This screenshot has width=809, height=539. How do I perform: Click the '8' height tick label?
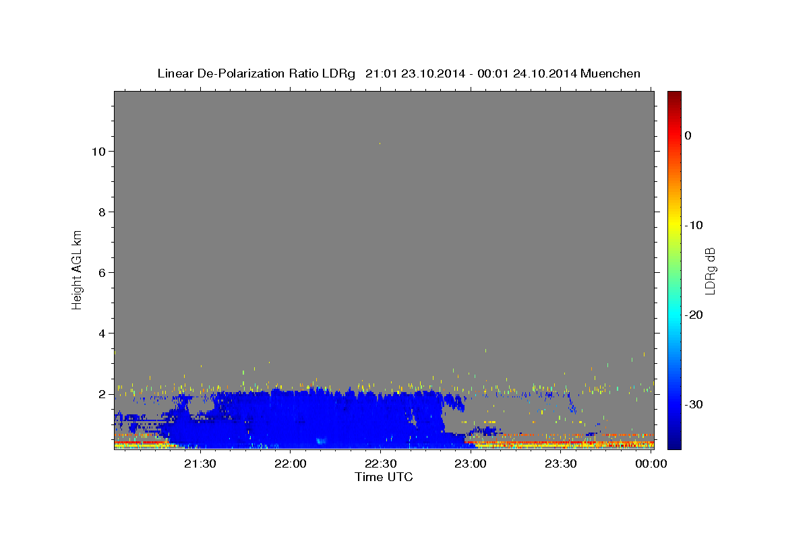point(102,212)
